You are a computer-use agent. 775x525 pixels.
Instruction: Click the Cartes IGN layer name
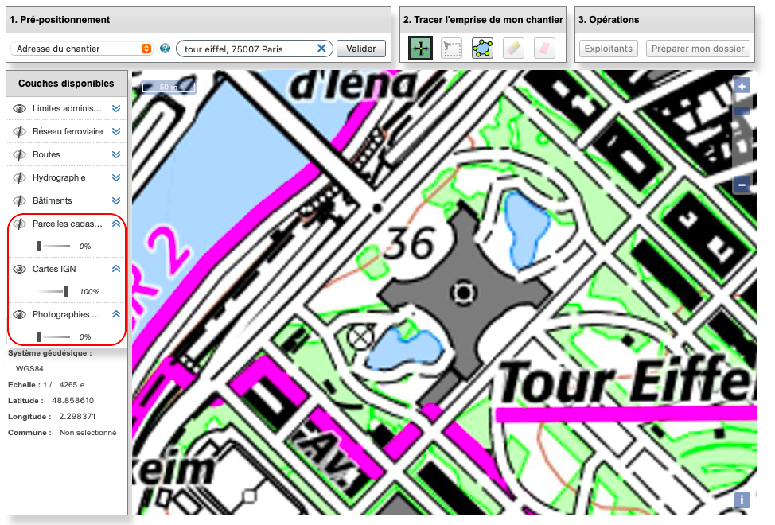[54, 269]
